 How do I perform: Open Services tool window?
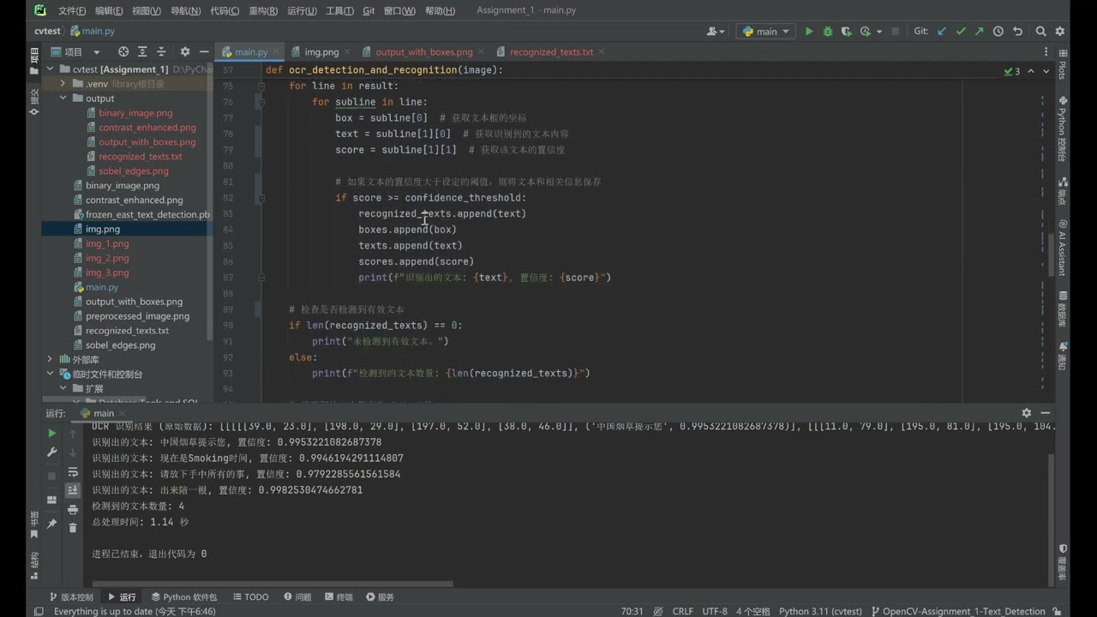click(380, 596)
